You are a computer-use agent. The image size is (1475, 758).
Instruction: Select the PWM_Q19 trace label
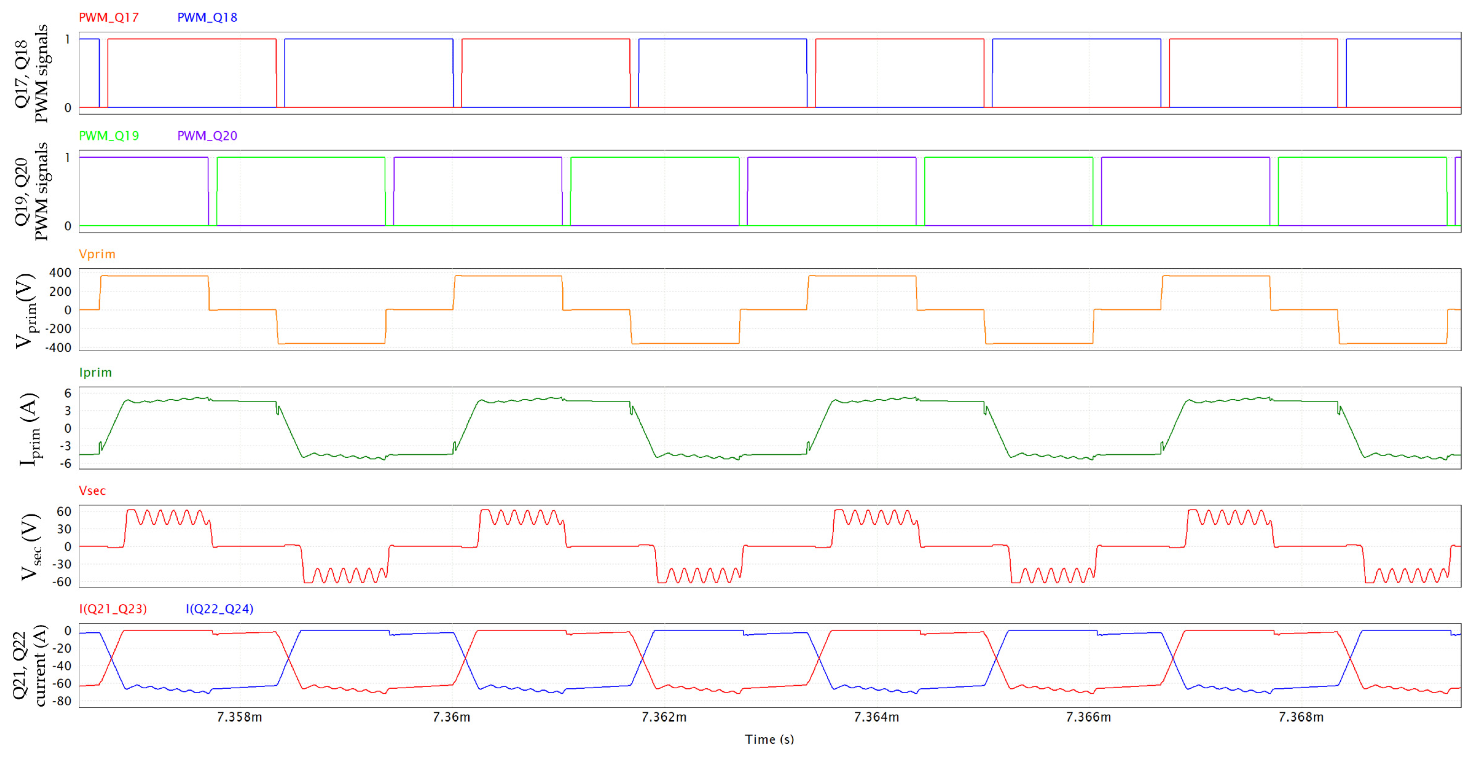pos(109,136)
